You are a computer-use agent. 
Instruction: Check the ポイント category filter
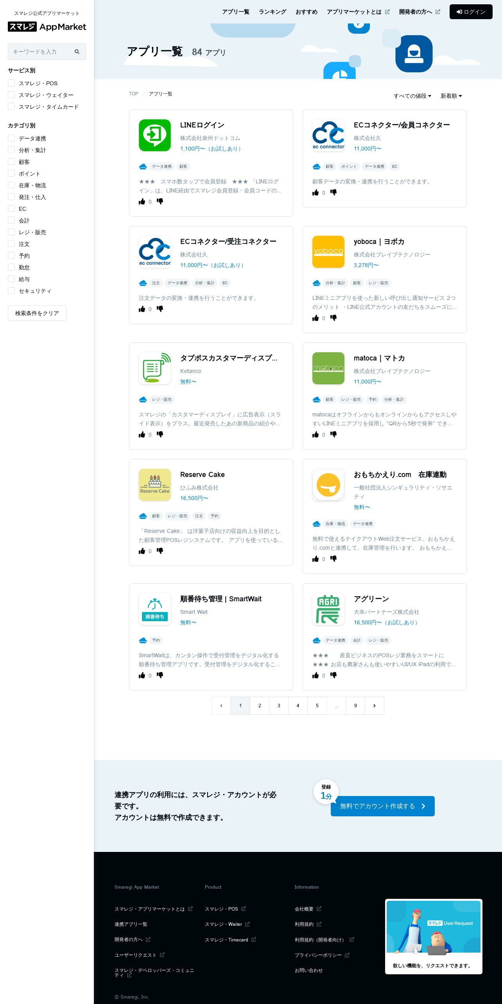(11, 173)
